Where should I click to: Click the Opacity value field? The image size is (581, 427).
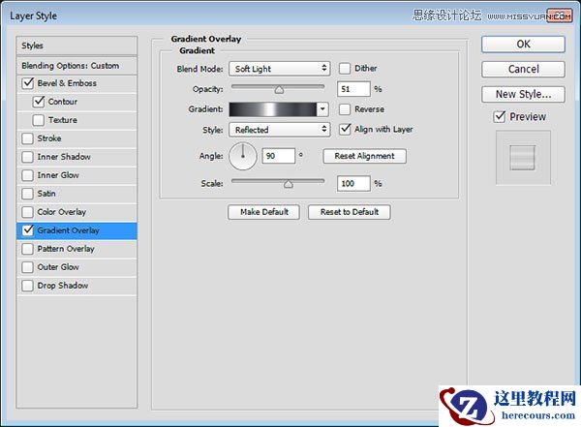pyautogui.click(x=353, y=89)
